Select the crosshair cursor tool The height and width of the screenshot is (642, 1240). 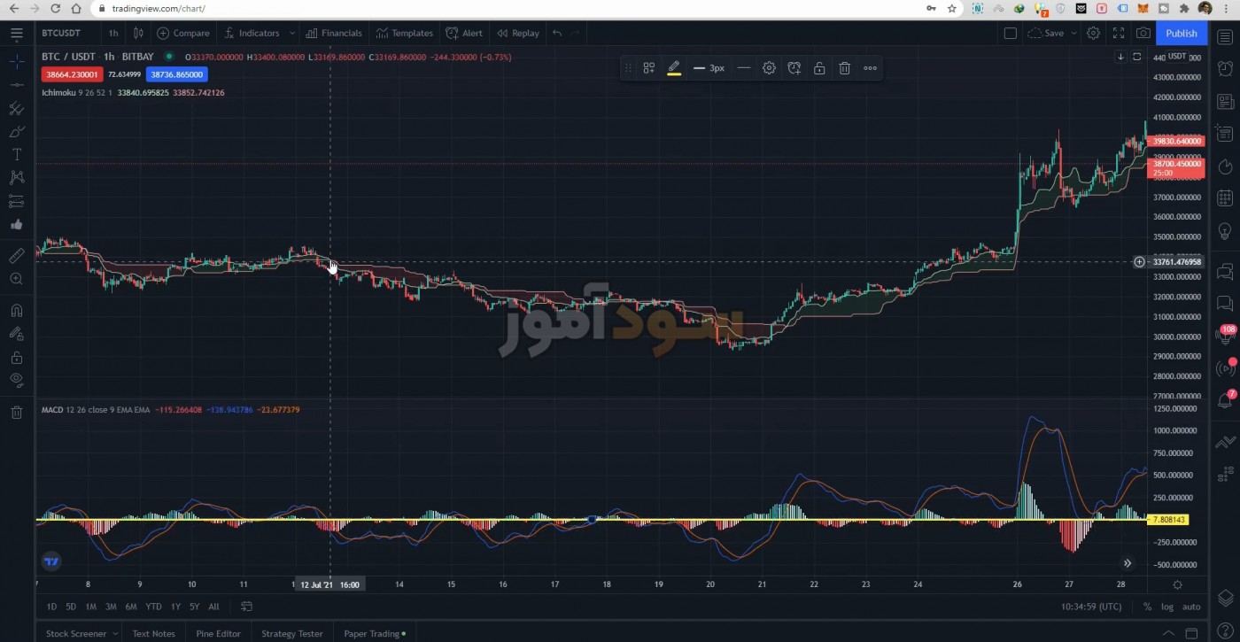click(x=16, y=63)
